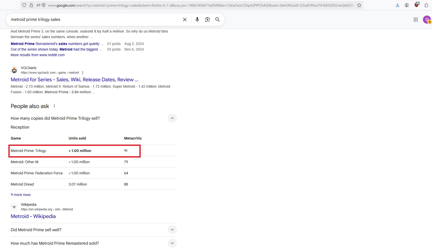Click the padlock site security icon

point(31,5)
